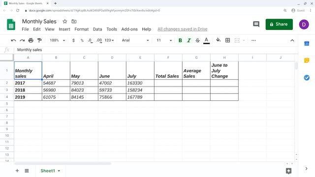This screenshot has height=177, width=315.
Task: Click 'All changes saved in Drive' link
Action: pyautogui.click(x=183, y=29)
